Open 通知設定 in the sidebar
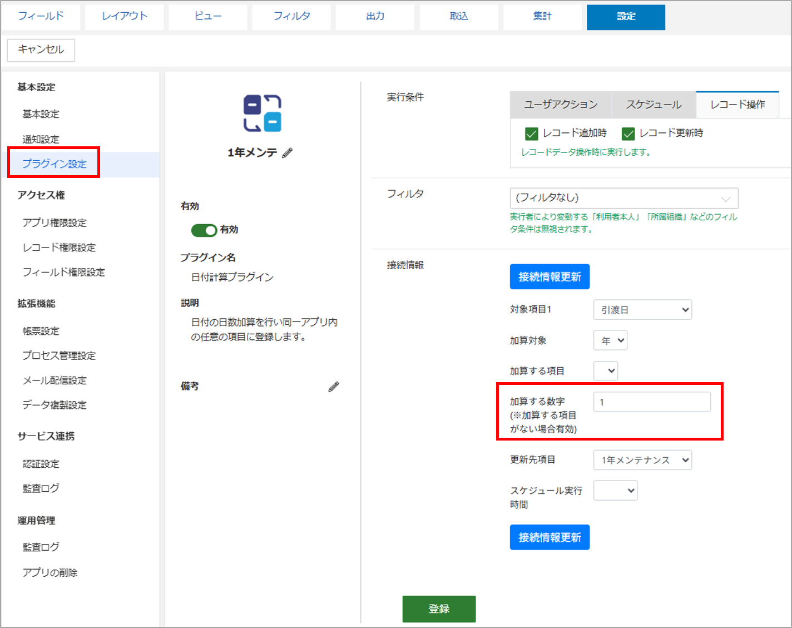 pyautogui.click(x=41, y=139)
